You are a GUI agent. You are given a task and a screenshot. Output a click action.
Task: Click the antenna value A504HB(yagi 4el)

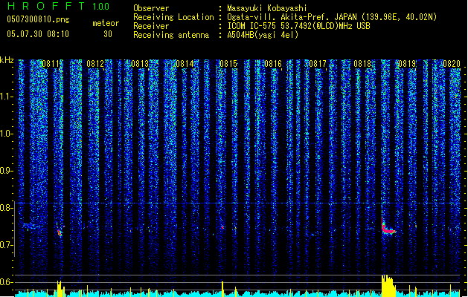[263, 35]
